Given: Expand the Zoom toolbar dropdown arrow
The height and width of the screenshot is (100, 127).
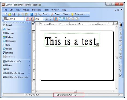Looking at the screenshot, I should 62,14.
